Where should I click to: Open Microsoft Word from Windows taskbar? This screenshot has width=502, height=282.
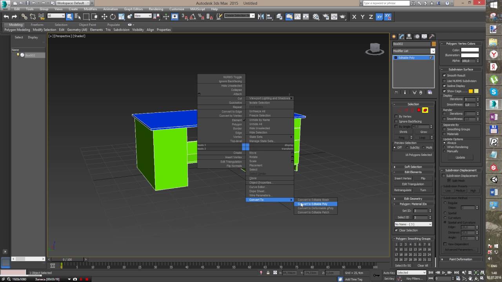(494, 192)
